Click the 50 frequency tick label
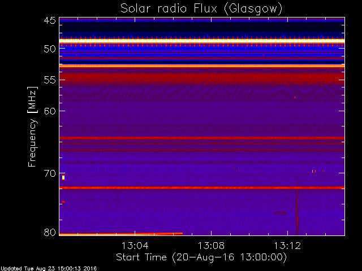Image resolution: width=362 pixels, height=271 pixels. tap(50, 49)
